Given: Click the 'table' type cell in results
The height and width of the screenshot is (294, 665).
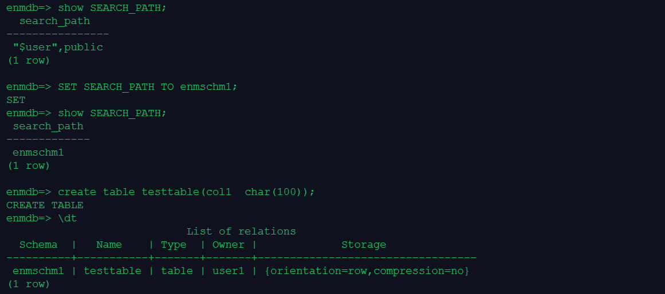Looking at the screenshot, I should point(177,271).
